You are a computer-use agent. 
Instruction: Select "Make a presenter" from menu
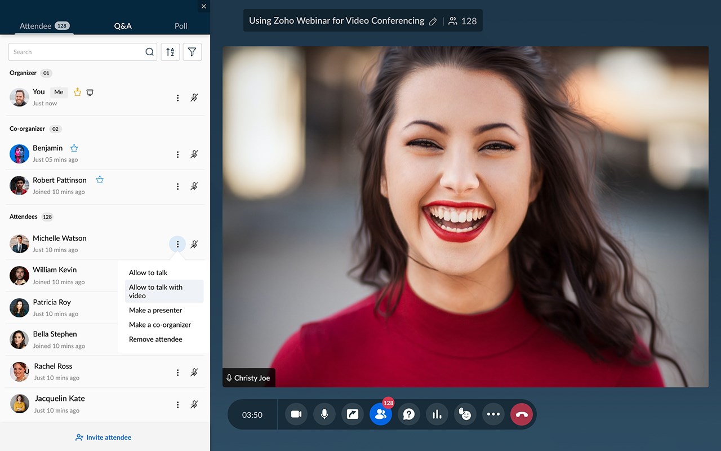155,310
